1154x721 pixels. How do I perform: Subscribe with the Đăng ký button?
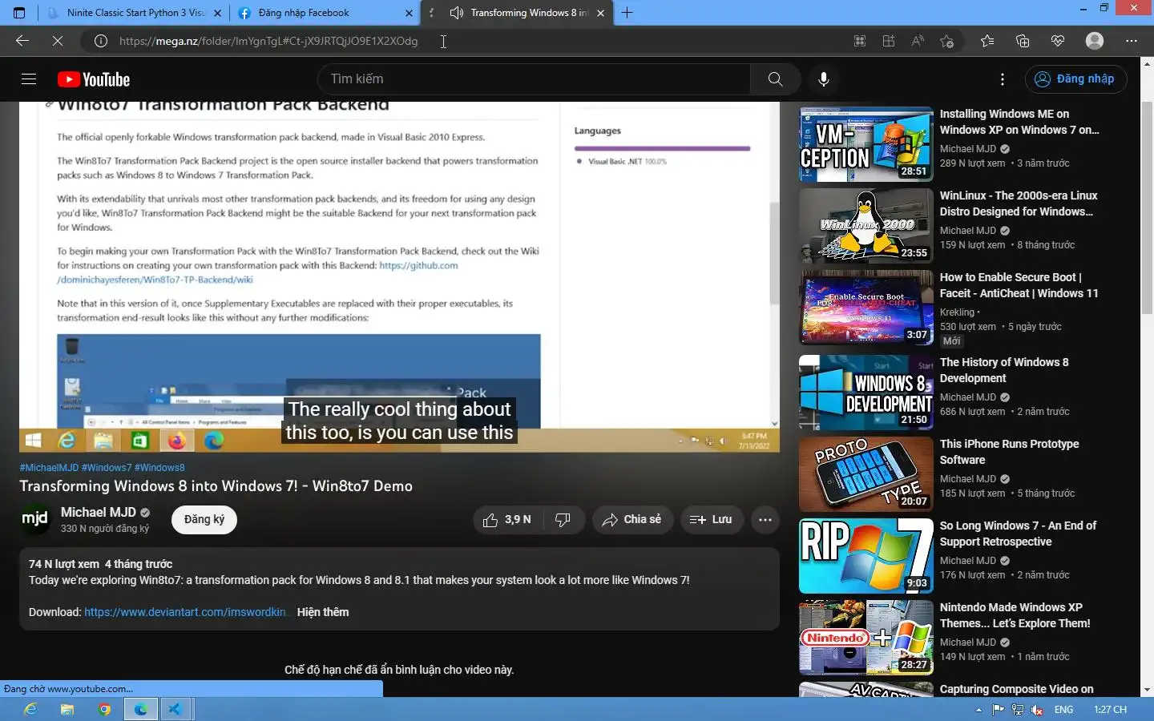204,520
